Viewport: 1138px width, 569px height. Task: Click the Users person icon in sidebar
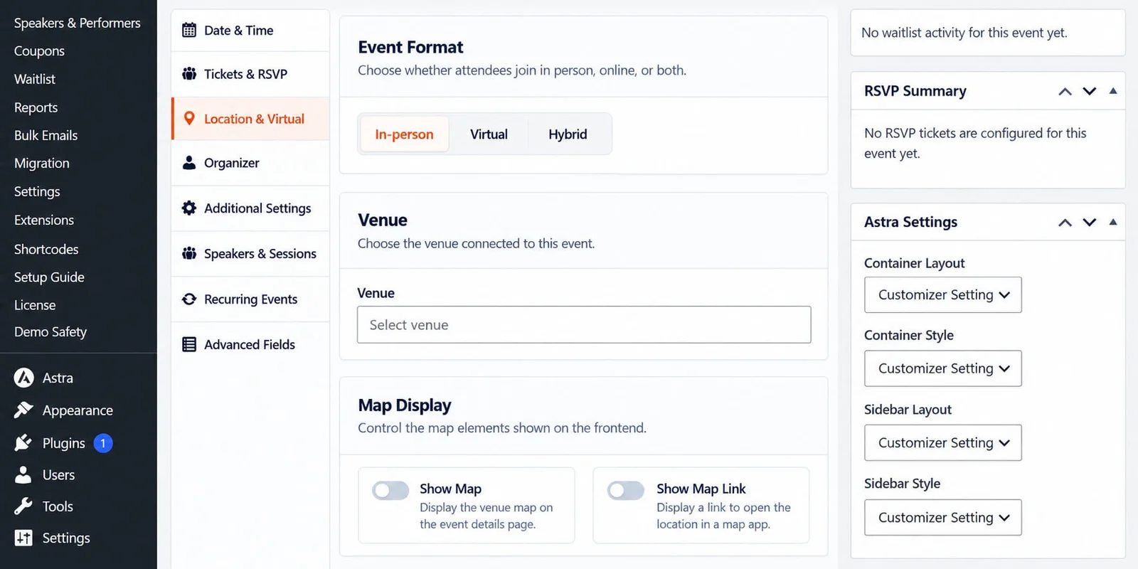tap(23, 474)
